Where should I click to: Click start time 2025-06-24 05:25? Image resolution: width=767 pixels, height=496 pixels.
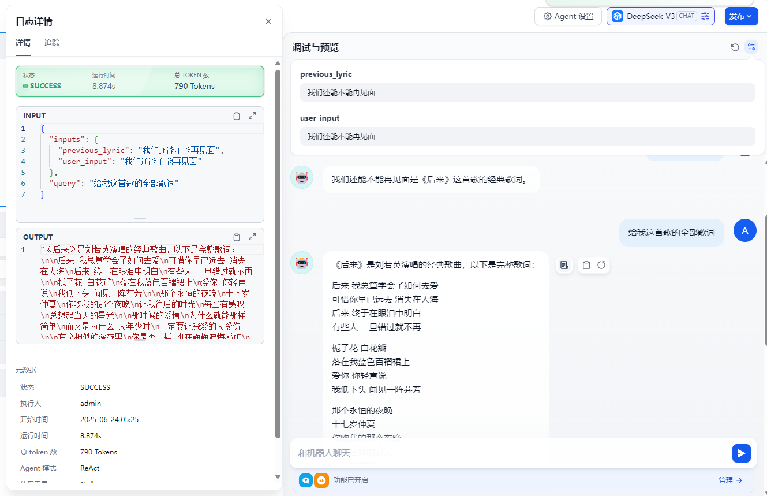pos(109,420)
